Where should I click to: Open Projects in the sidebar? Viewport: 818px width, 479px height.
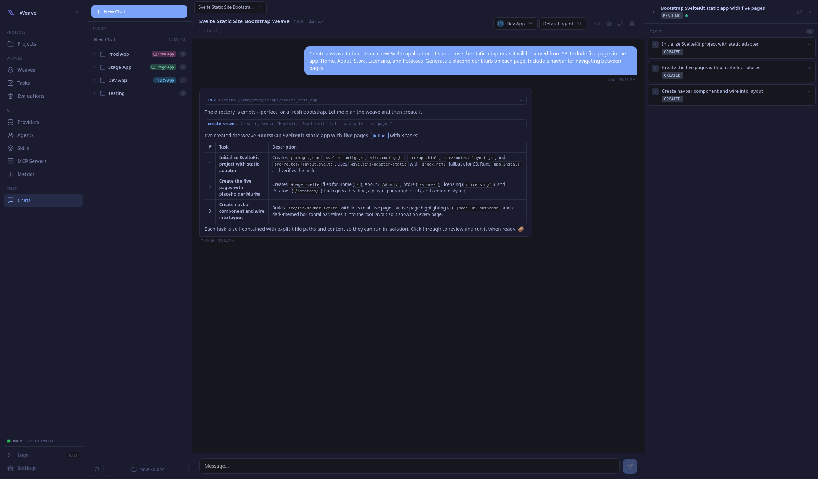pyautogui.click(x=43, y=44)
